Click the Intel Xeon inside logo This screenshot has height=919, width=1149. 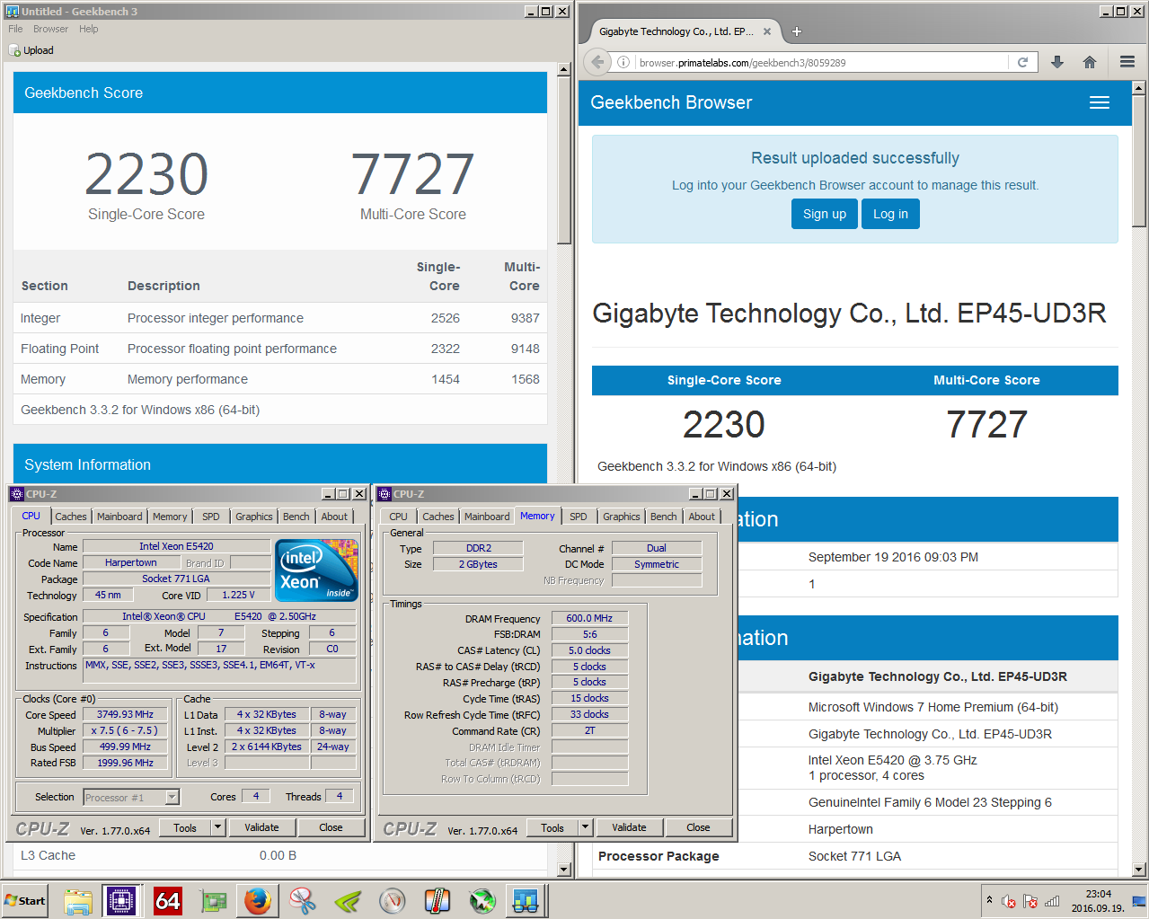tap(317, 570)
